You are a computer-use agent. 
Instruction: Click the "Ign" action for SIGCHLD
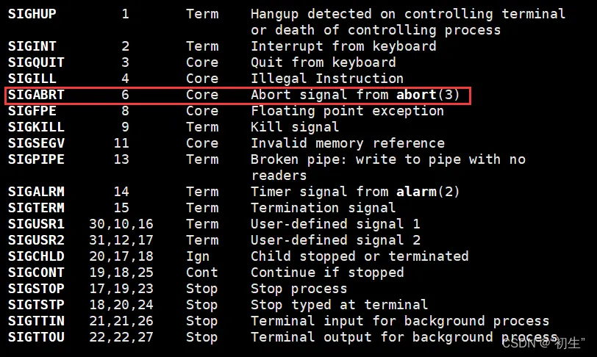pyautogui.click(x=198, y=256)
